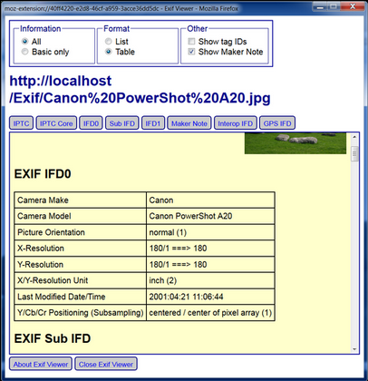
Task: Go to the Interop IFD section
Action: coord(236,123)
